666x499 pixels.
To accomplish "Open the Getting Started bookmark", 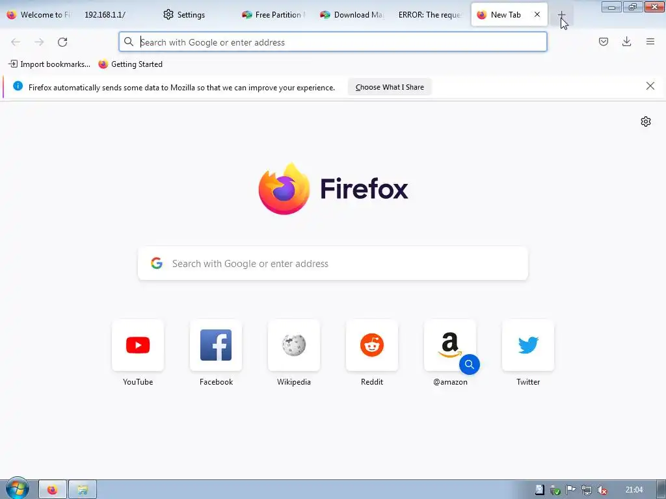I will (x=130, y=64).
